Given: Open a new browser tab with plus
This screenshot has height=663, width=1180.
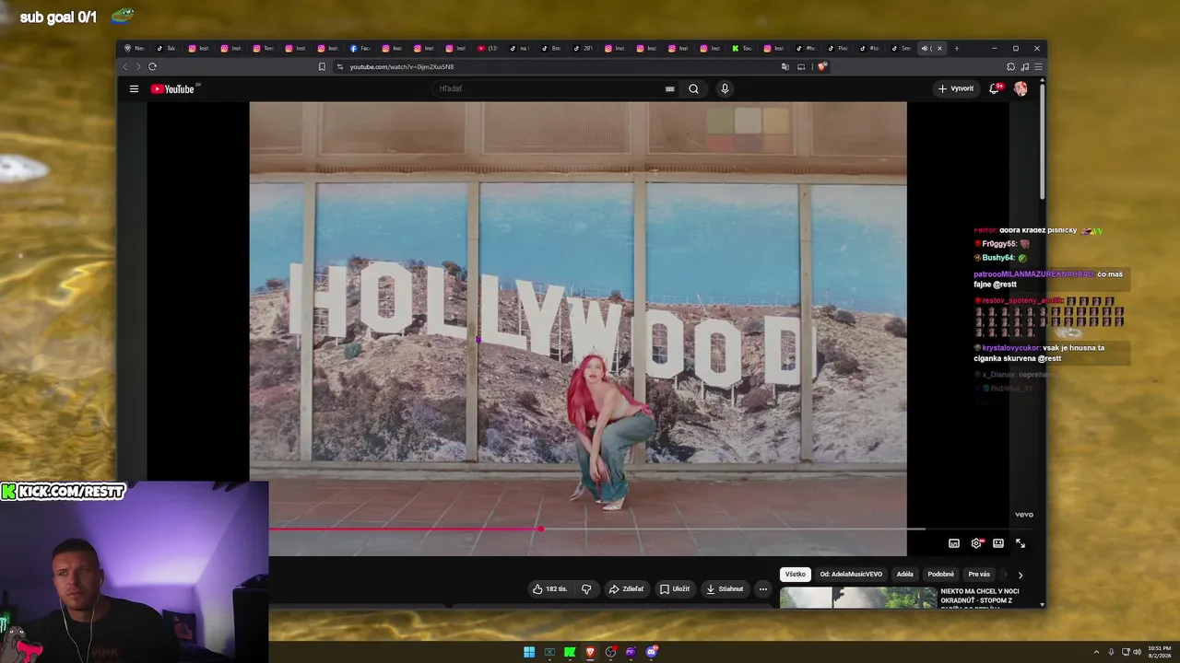Looking at the screenshot, I should point(957,48).
